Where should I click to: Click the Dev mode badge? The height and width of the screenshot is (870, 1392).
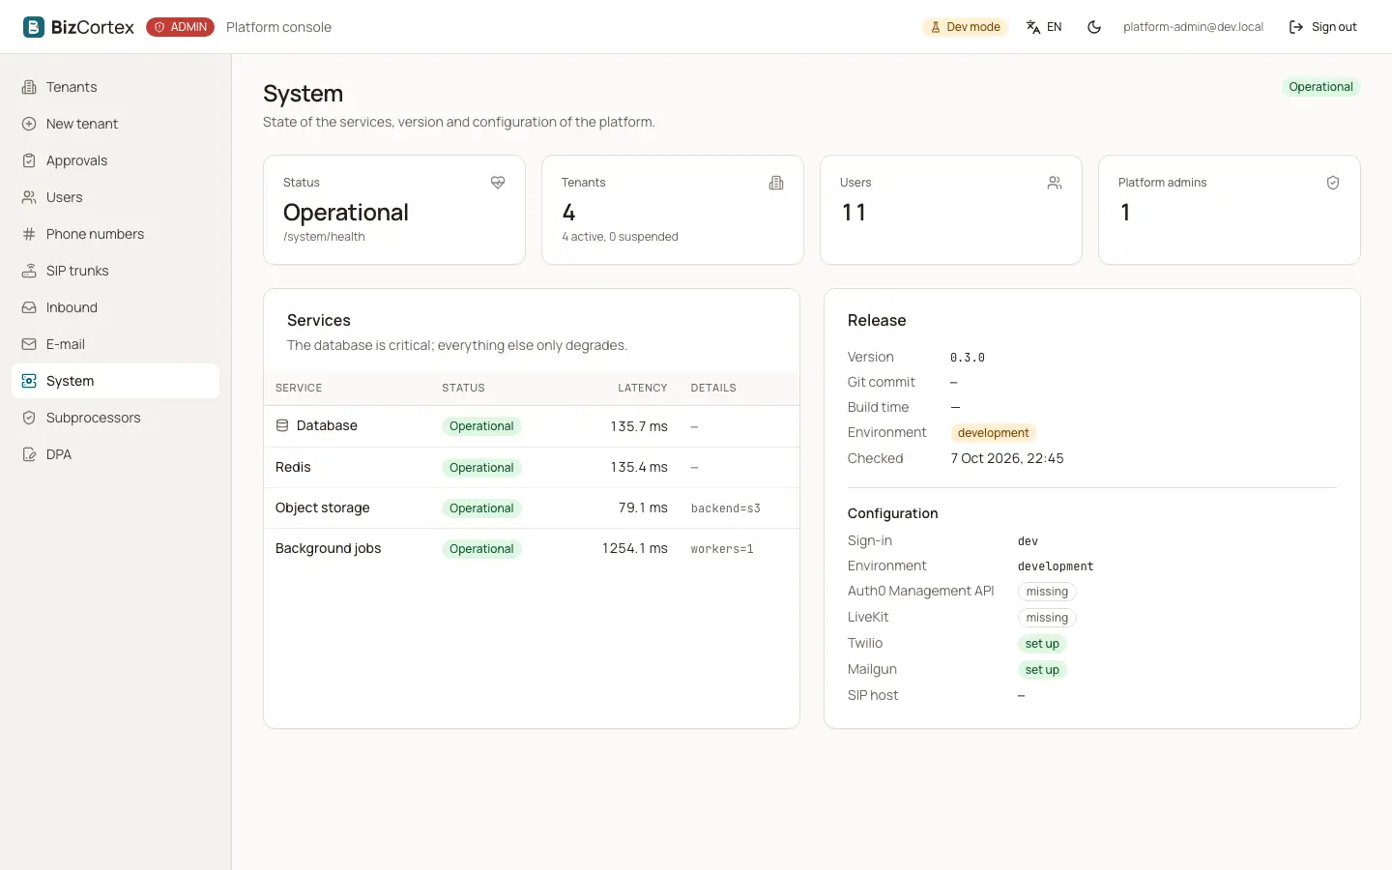(965, 27)
